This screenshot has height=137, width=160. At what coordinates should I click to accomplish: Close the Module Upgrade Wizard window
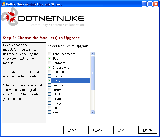[x=156, y=4]
